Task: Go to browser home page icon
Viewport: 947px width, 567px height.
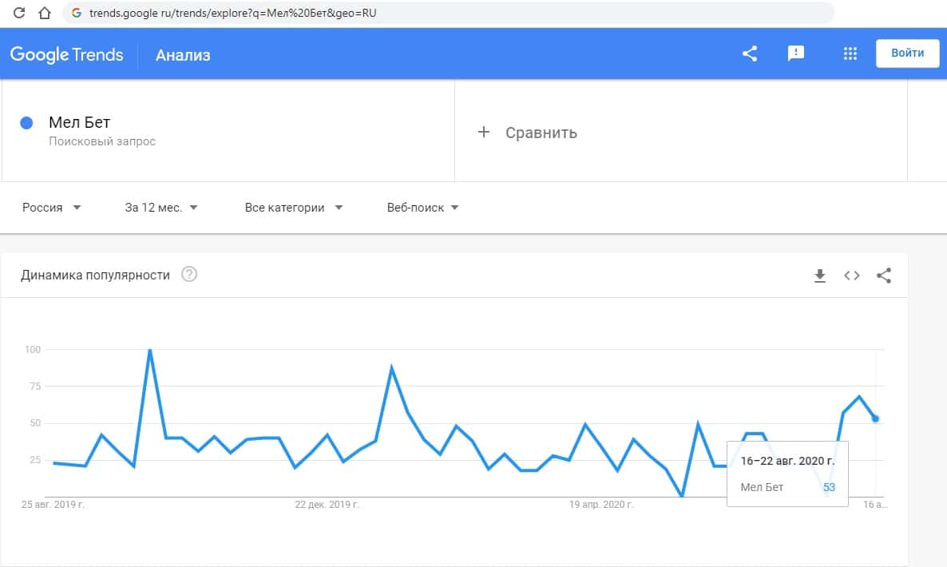Action: tap(45, 13)
